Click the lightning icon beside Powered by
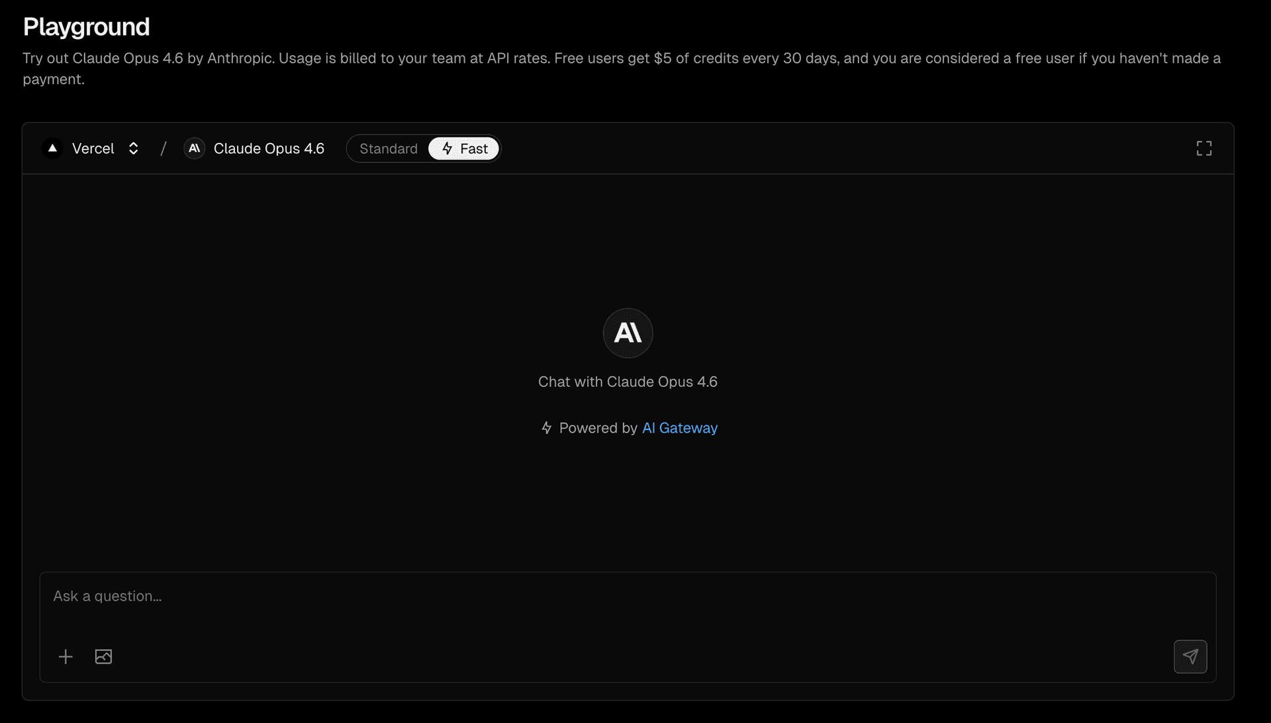The height and width of the screenshot is (723, 1271). [x=546, y=428]
